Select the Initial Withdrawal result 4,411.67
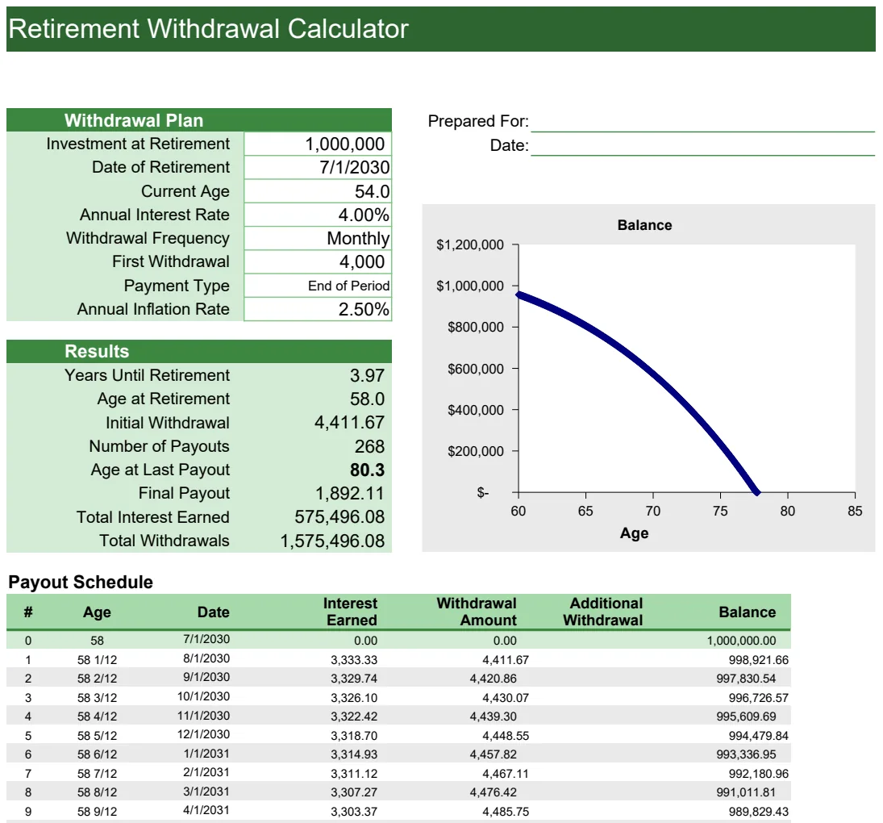Image resolution: width=883 pixels, height=823 pixels. (x=349, y=423)
